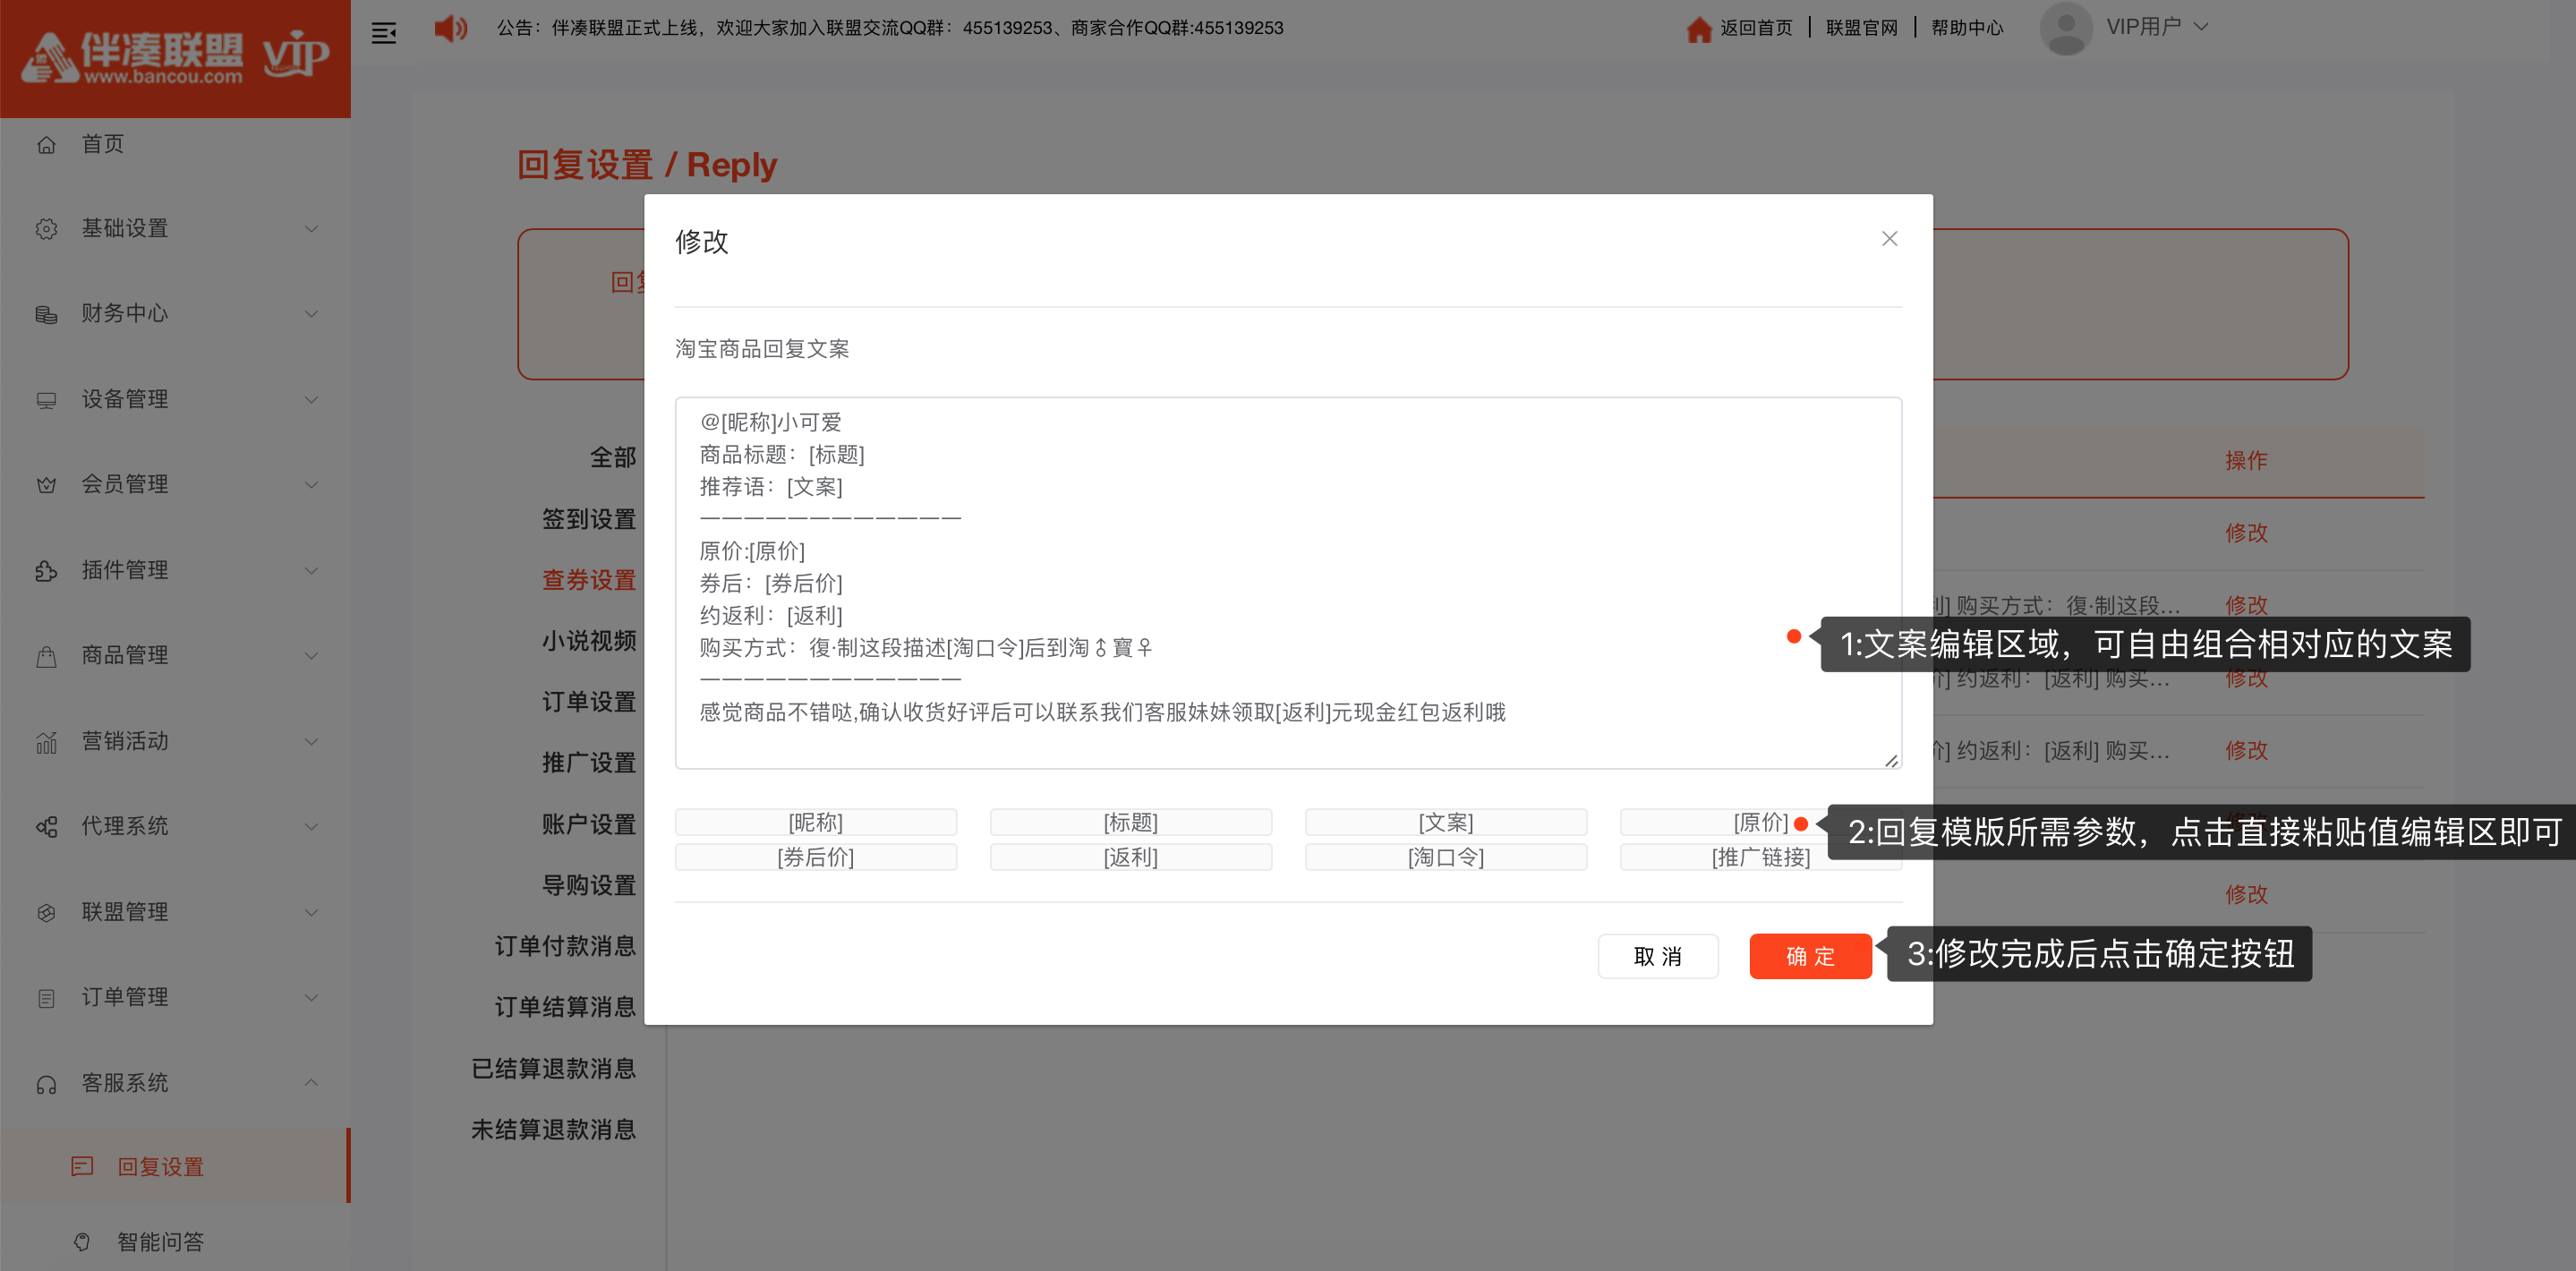The width and height of the screenshot is (2576, 1271).
Task: Insert the [原价] parameter
Action: pyautogui.click(x=1761, y=822)
